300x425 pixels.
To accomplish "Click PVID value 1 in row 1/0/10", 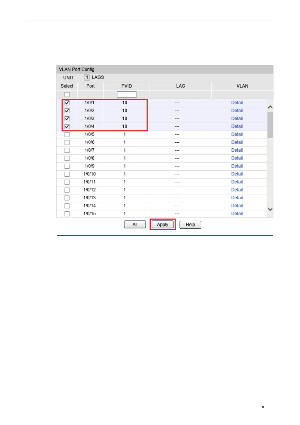I will pyautogui.click(x=124, y=174).
